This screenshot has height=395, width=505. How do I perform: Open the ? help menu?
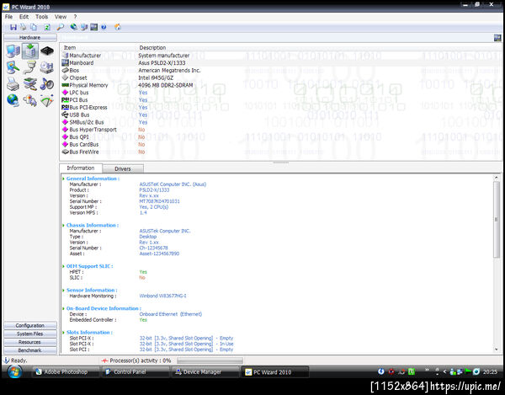[x=75, y=17]
